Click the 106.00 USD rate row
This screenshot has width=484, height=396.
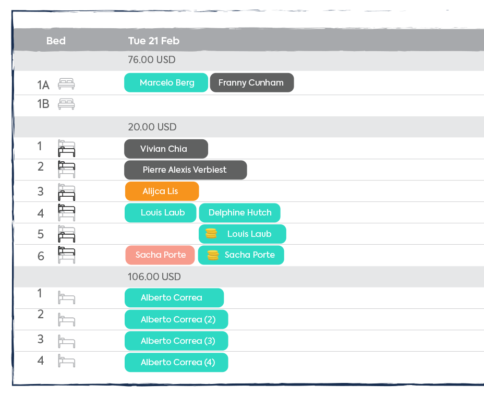point(154,277)
